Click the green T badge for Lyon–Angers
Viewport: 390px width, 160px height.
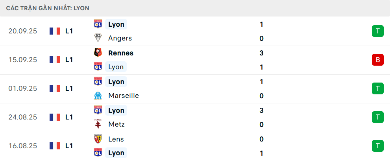[x=377, y=31]
